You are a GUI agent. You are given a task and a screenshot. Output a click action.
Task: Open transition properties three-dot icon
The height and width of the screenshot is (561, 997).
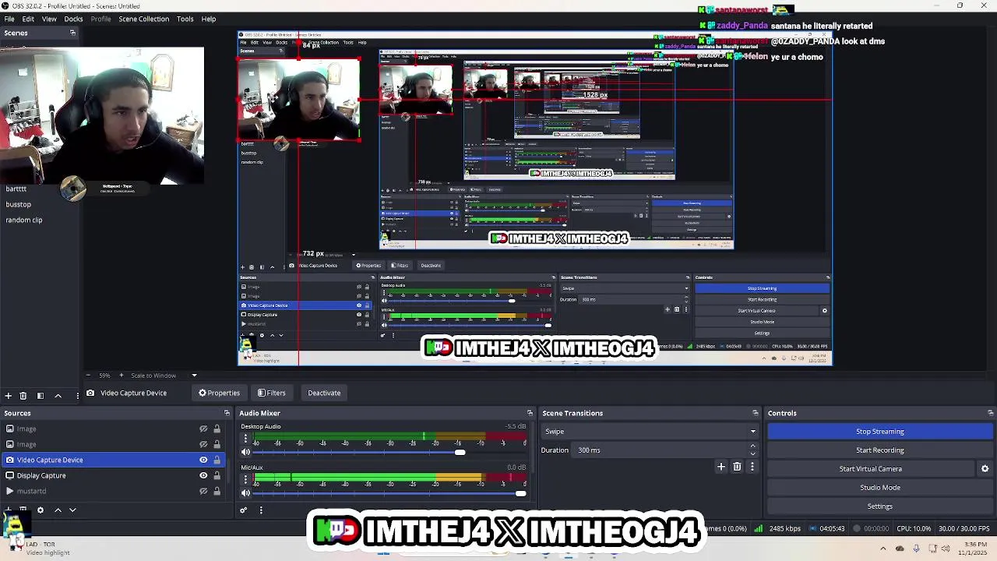coord(752,467)
